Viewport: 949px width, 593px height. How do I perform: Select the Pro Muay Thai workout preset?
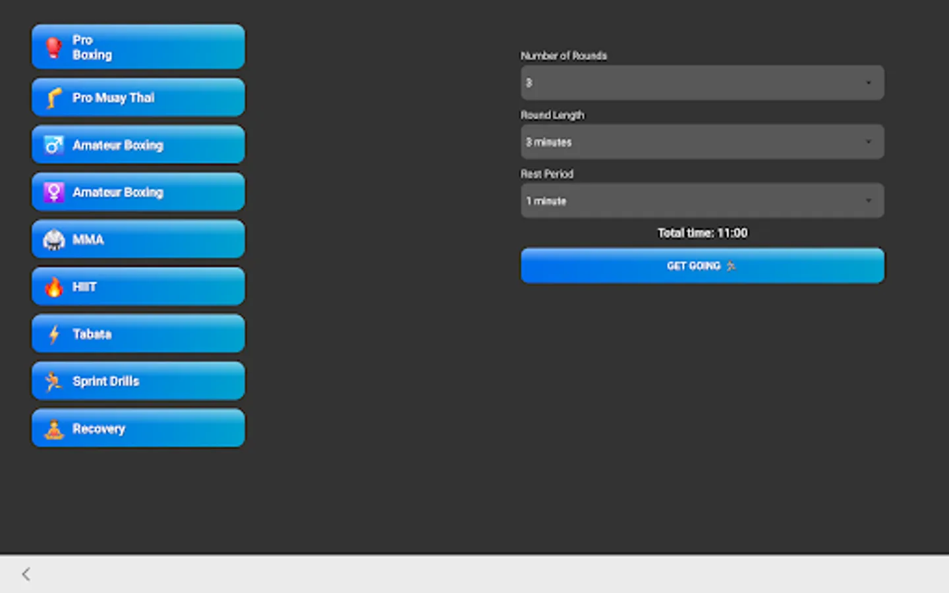[138, 97]
